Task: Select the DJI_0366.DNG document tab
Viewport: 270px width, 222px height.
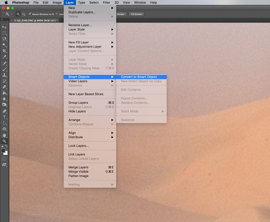Action: click(x=36, y=20)
